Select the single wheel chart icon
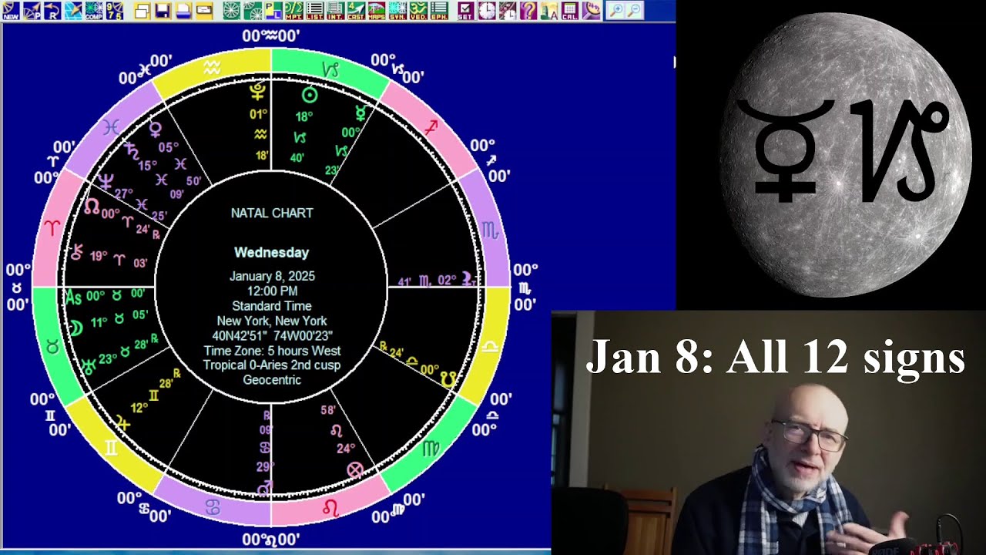Viewport: 986px width, 555px height. point(232,11)
